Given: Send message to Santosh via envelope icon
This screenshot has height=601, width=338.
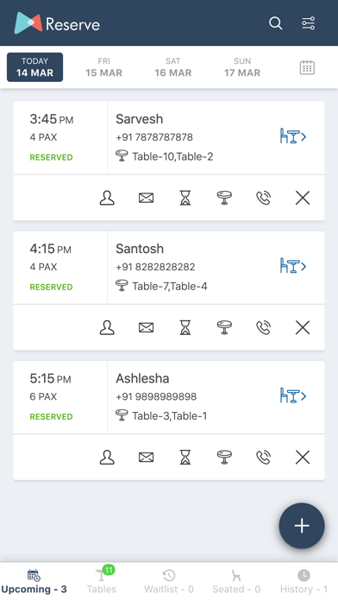Looking at the screenshot, I should pyautogui.click(x=146, y=328).
